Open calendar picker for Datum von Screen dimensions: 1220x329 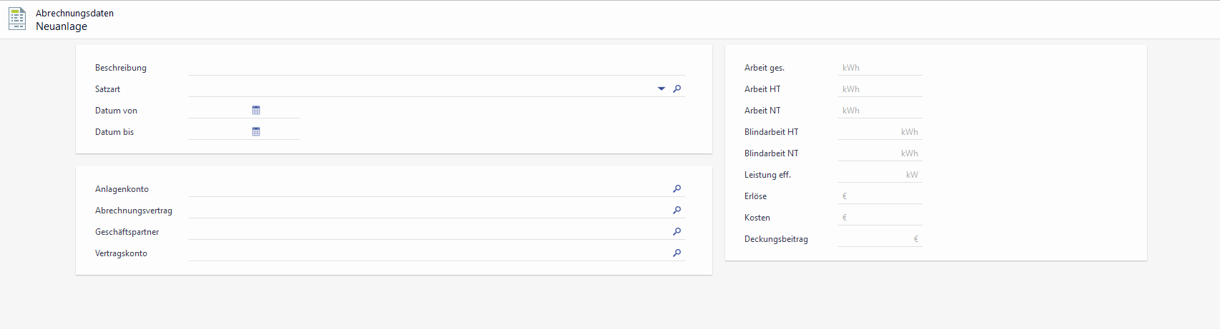click(256, 111)
